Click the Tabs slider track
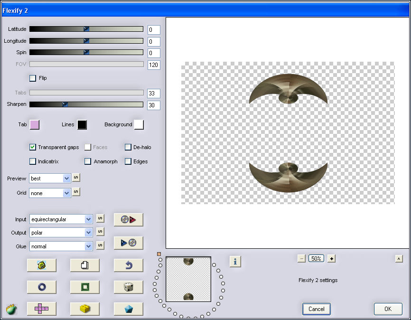Screen dimensions: 411x320 [86, 93]
